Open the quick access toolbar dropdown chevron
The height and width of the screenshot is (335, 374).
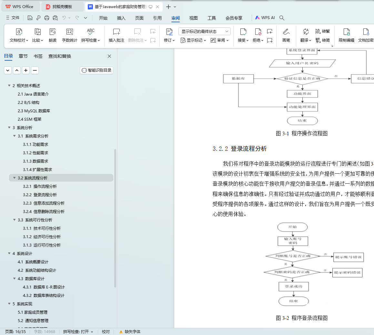[86, 18]
